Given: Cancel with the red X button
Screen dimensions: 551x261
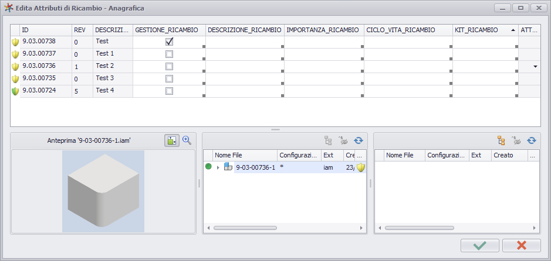Looking at the screenshot, I should (522, 246).
